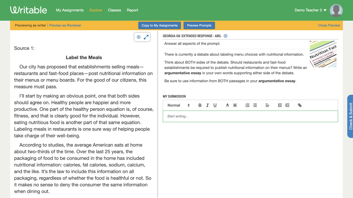Viewport: 353px width, 198px height.
Task: Insert a bulleted list
Action: click(x=255, y=105)
